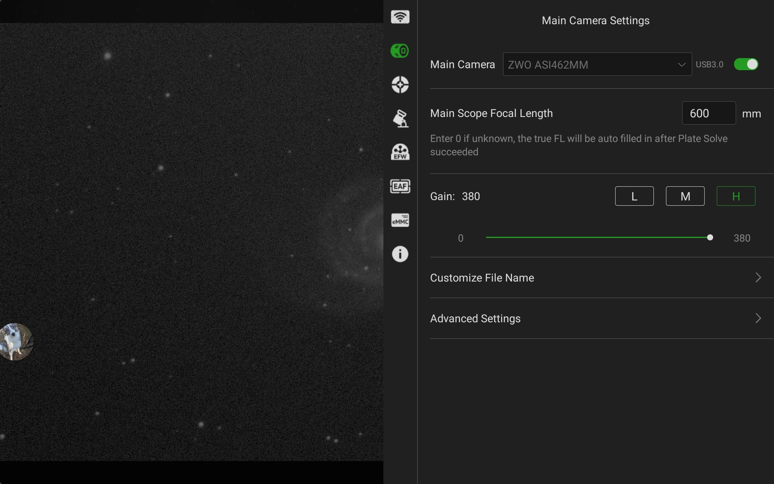Open the EAF focuser settings

point(400,186)
